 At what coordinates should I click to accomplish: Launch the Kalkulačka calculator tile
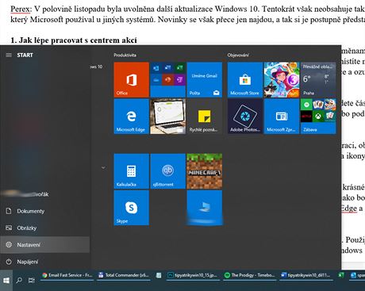click(x=132, y=171)
